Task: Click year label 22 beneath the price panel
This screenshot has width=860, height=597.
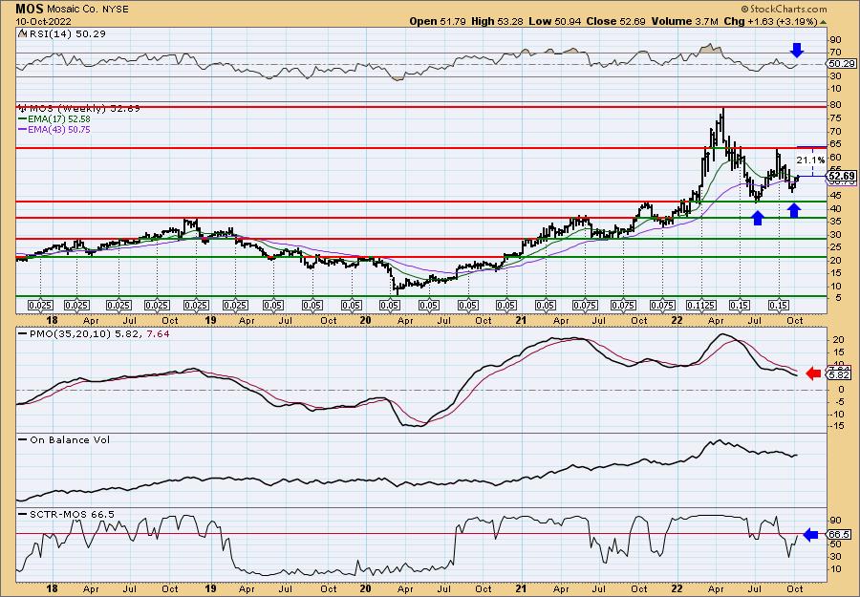Action: 677,321
